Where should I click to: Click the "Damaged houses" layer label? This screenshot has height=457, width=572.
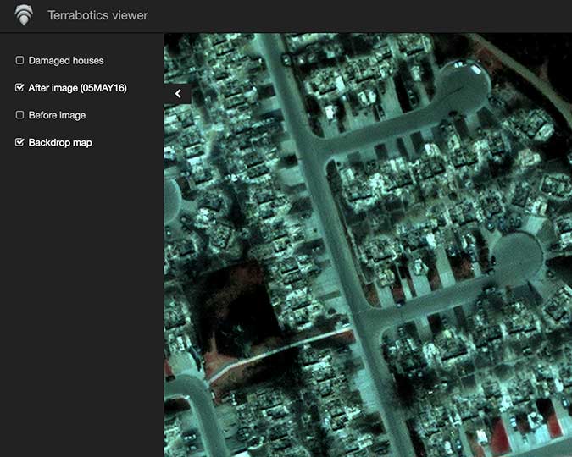[66, 61]
